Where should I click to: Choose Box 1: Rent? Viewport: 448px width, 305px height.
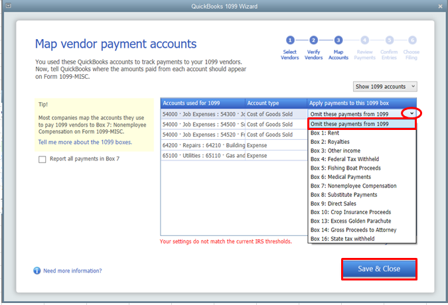[362, 133]
